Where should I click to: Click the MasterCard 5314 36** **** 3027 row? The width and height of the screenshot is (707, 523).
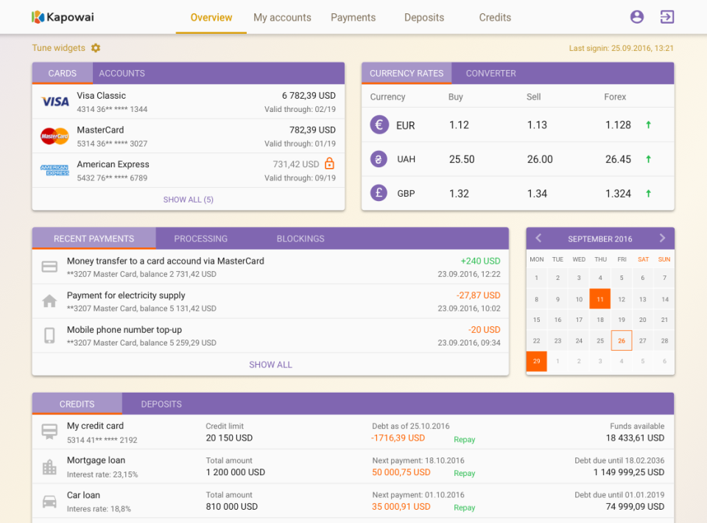189,136
